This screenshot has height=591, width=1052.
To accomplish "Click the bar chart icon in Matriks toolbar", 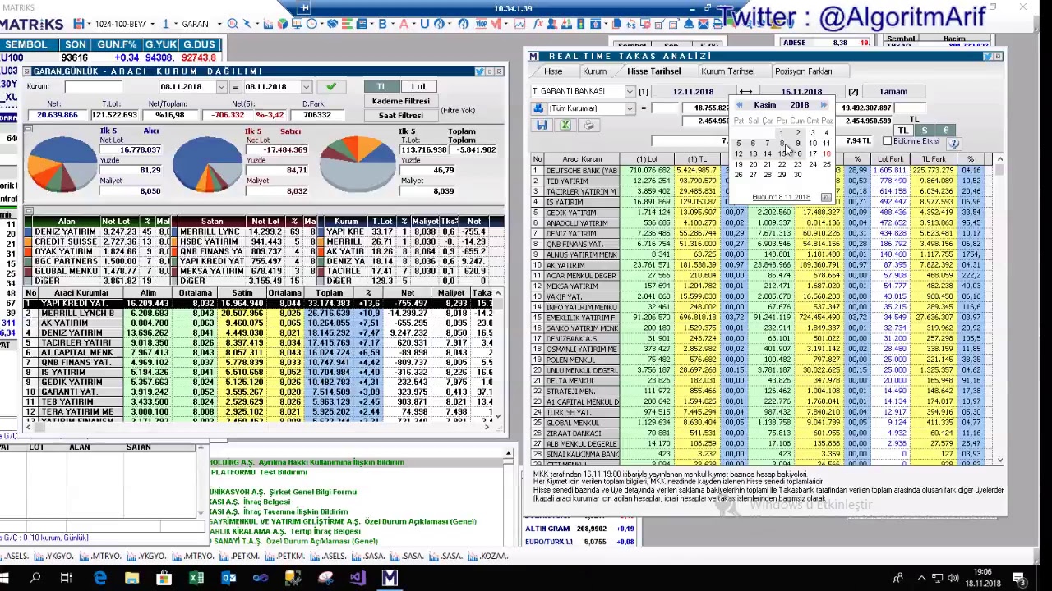I will (x=269, y=24).
